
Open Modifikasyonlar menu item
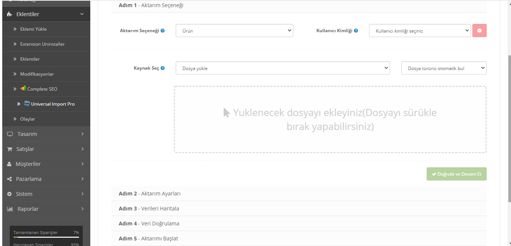(x=46, y=74)
